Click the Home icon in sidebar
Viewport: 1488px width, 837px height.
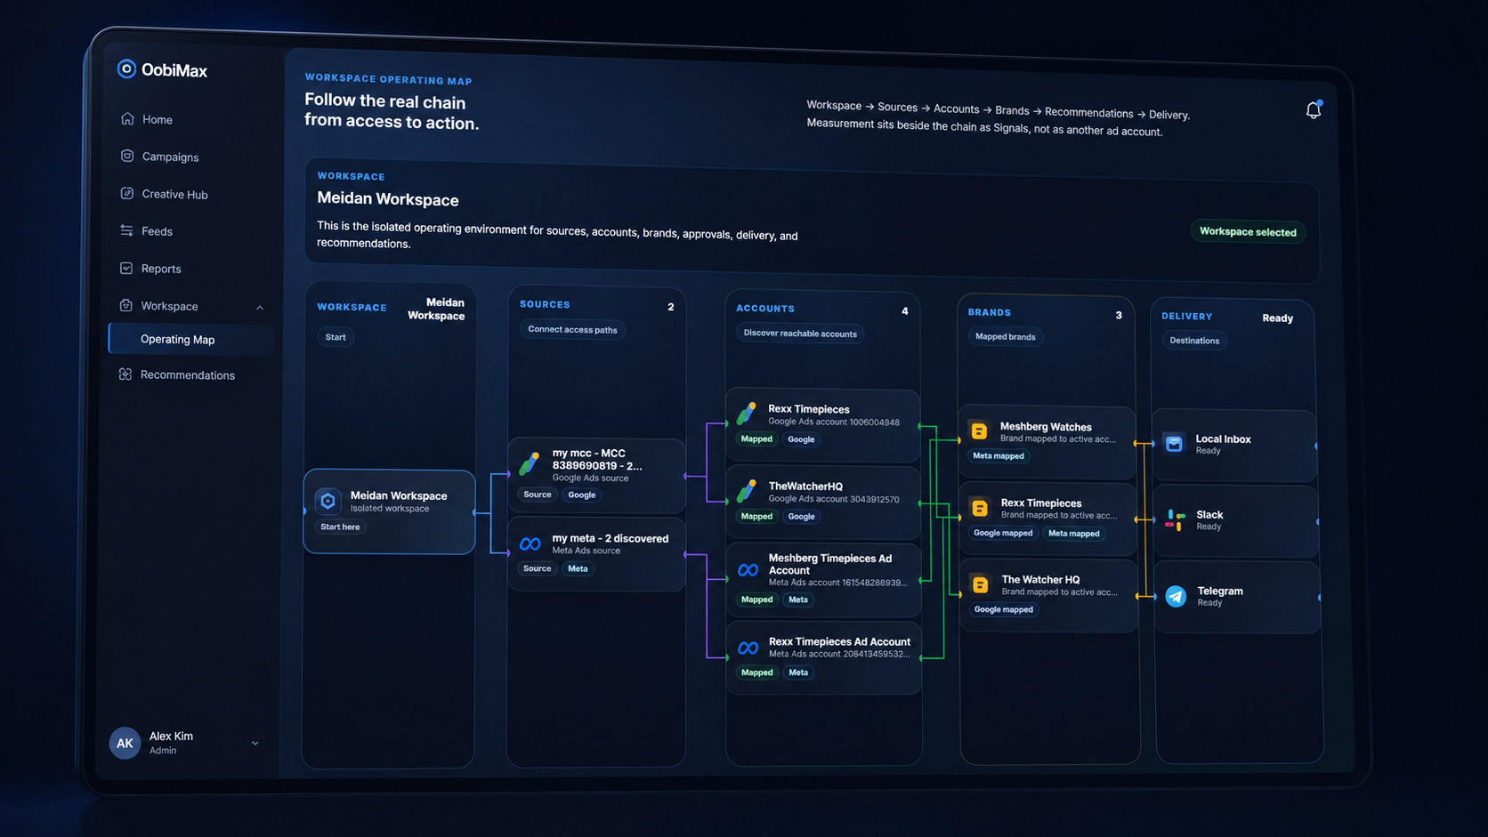pyautogui.click(x=127, y=118)
